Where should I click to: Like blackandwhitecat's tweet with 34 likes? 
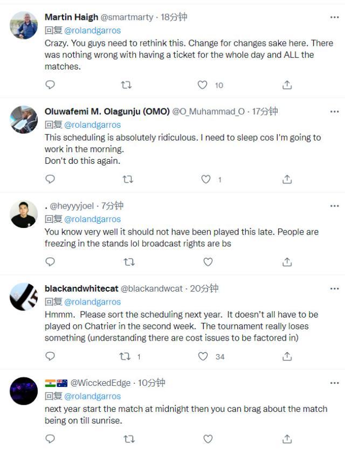point(203,356)
